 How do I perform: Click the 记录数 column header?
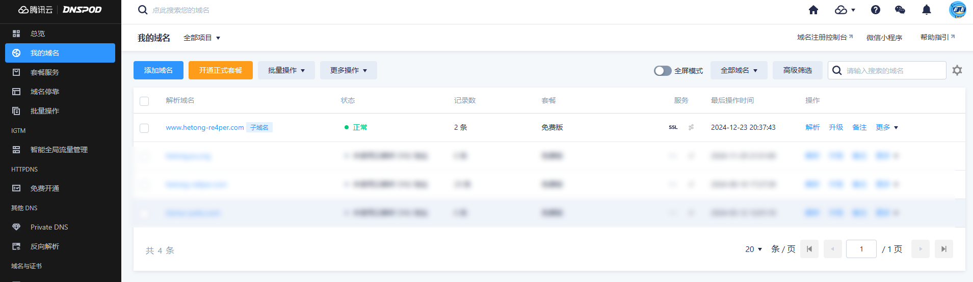pos(465,100)
